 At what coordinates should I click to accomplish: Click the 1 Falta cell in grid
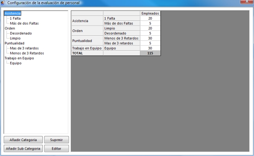pos(122,18)
